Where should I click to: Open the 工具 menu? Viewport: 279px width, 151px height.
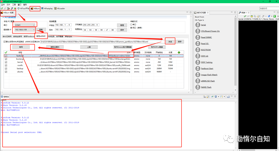click(14, 4)
